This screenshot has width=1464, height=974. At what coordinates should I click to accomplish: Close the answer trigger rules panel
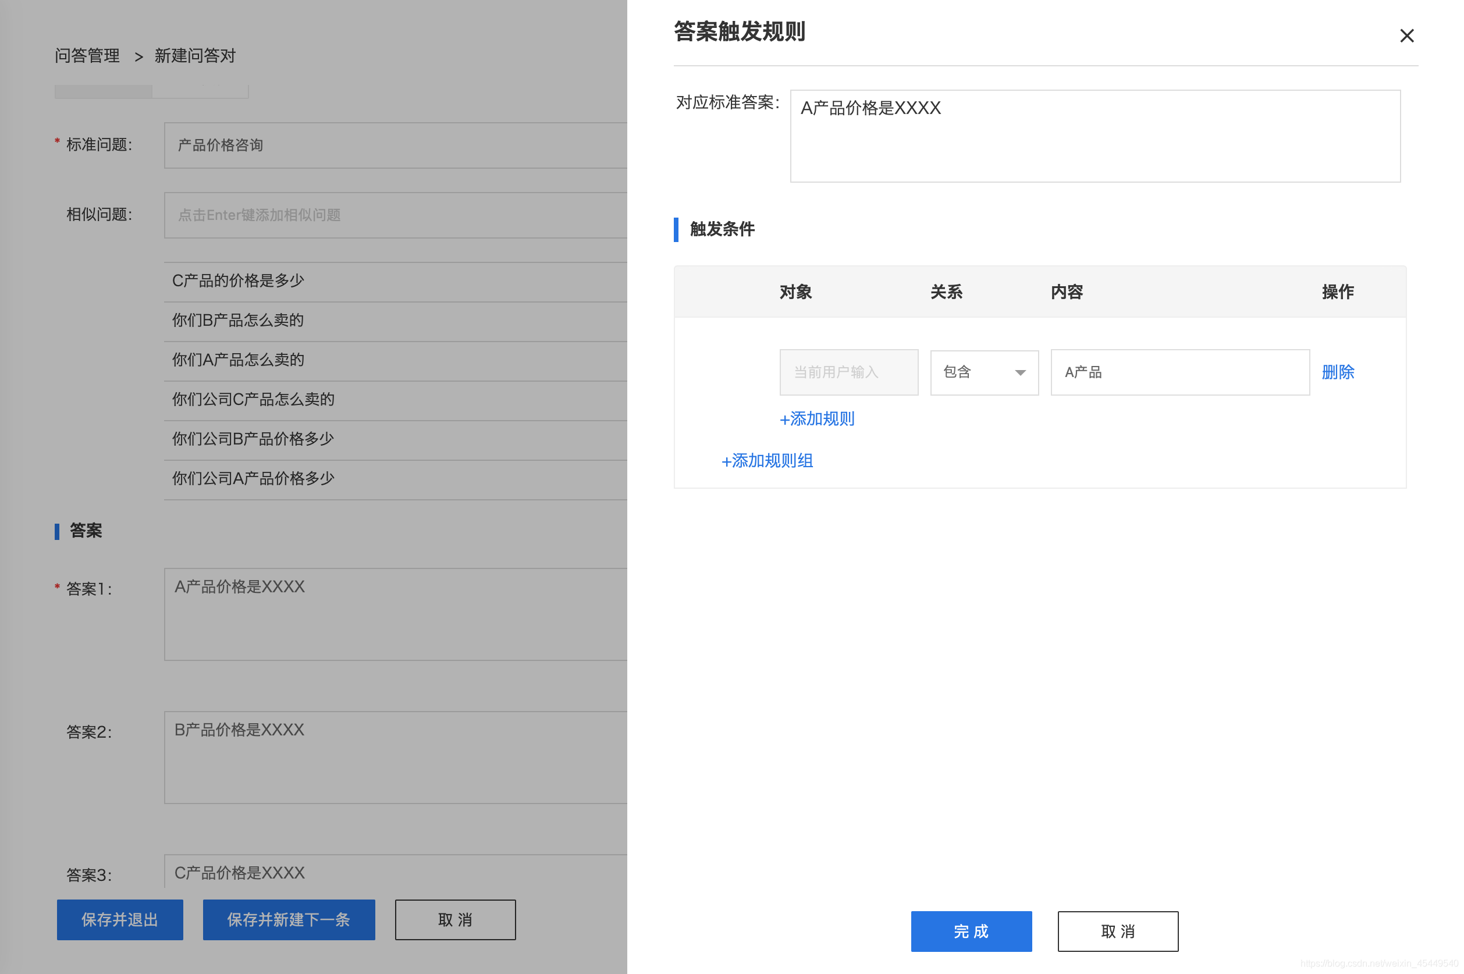[1406, 35]
